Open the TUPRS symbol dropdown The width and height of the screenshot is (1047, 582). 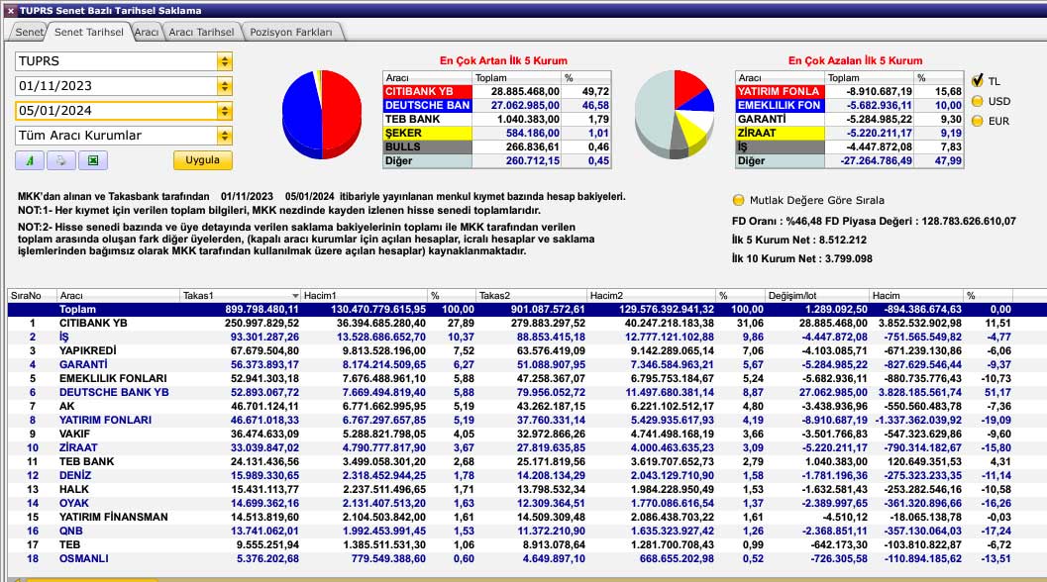point(225,61)
